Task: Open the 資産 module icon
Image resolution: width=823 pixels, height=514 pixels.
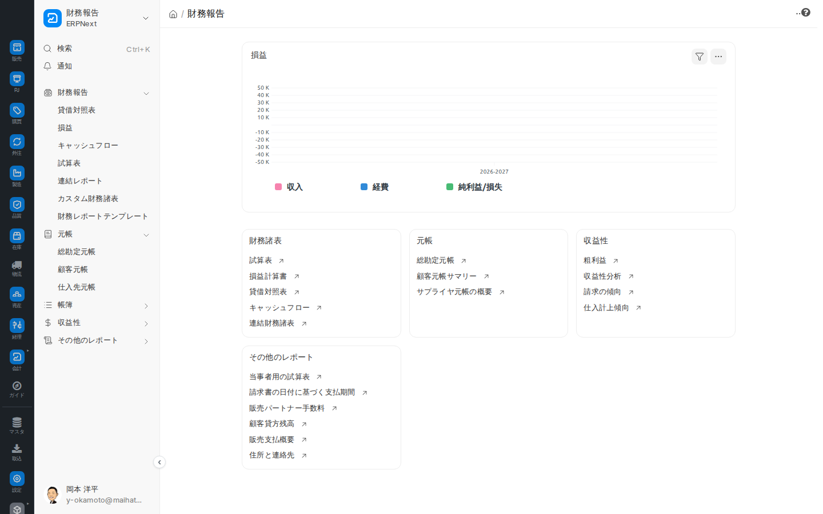Action: (17, 294)
